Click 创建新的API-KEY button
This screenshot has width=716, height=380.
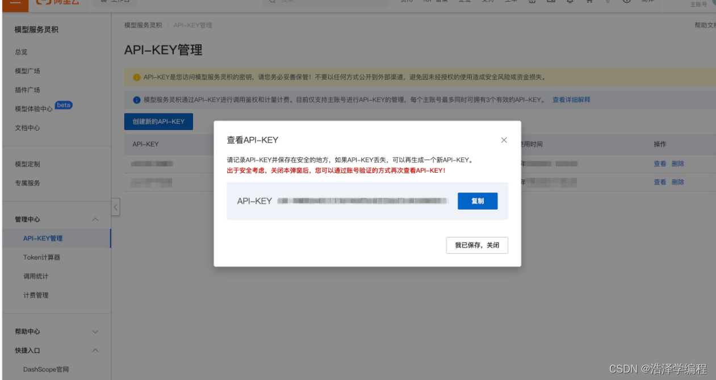(158, 121)
